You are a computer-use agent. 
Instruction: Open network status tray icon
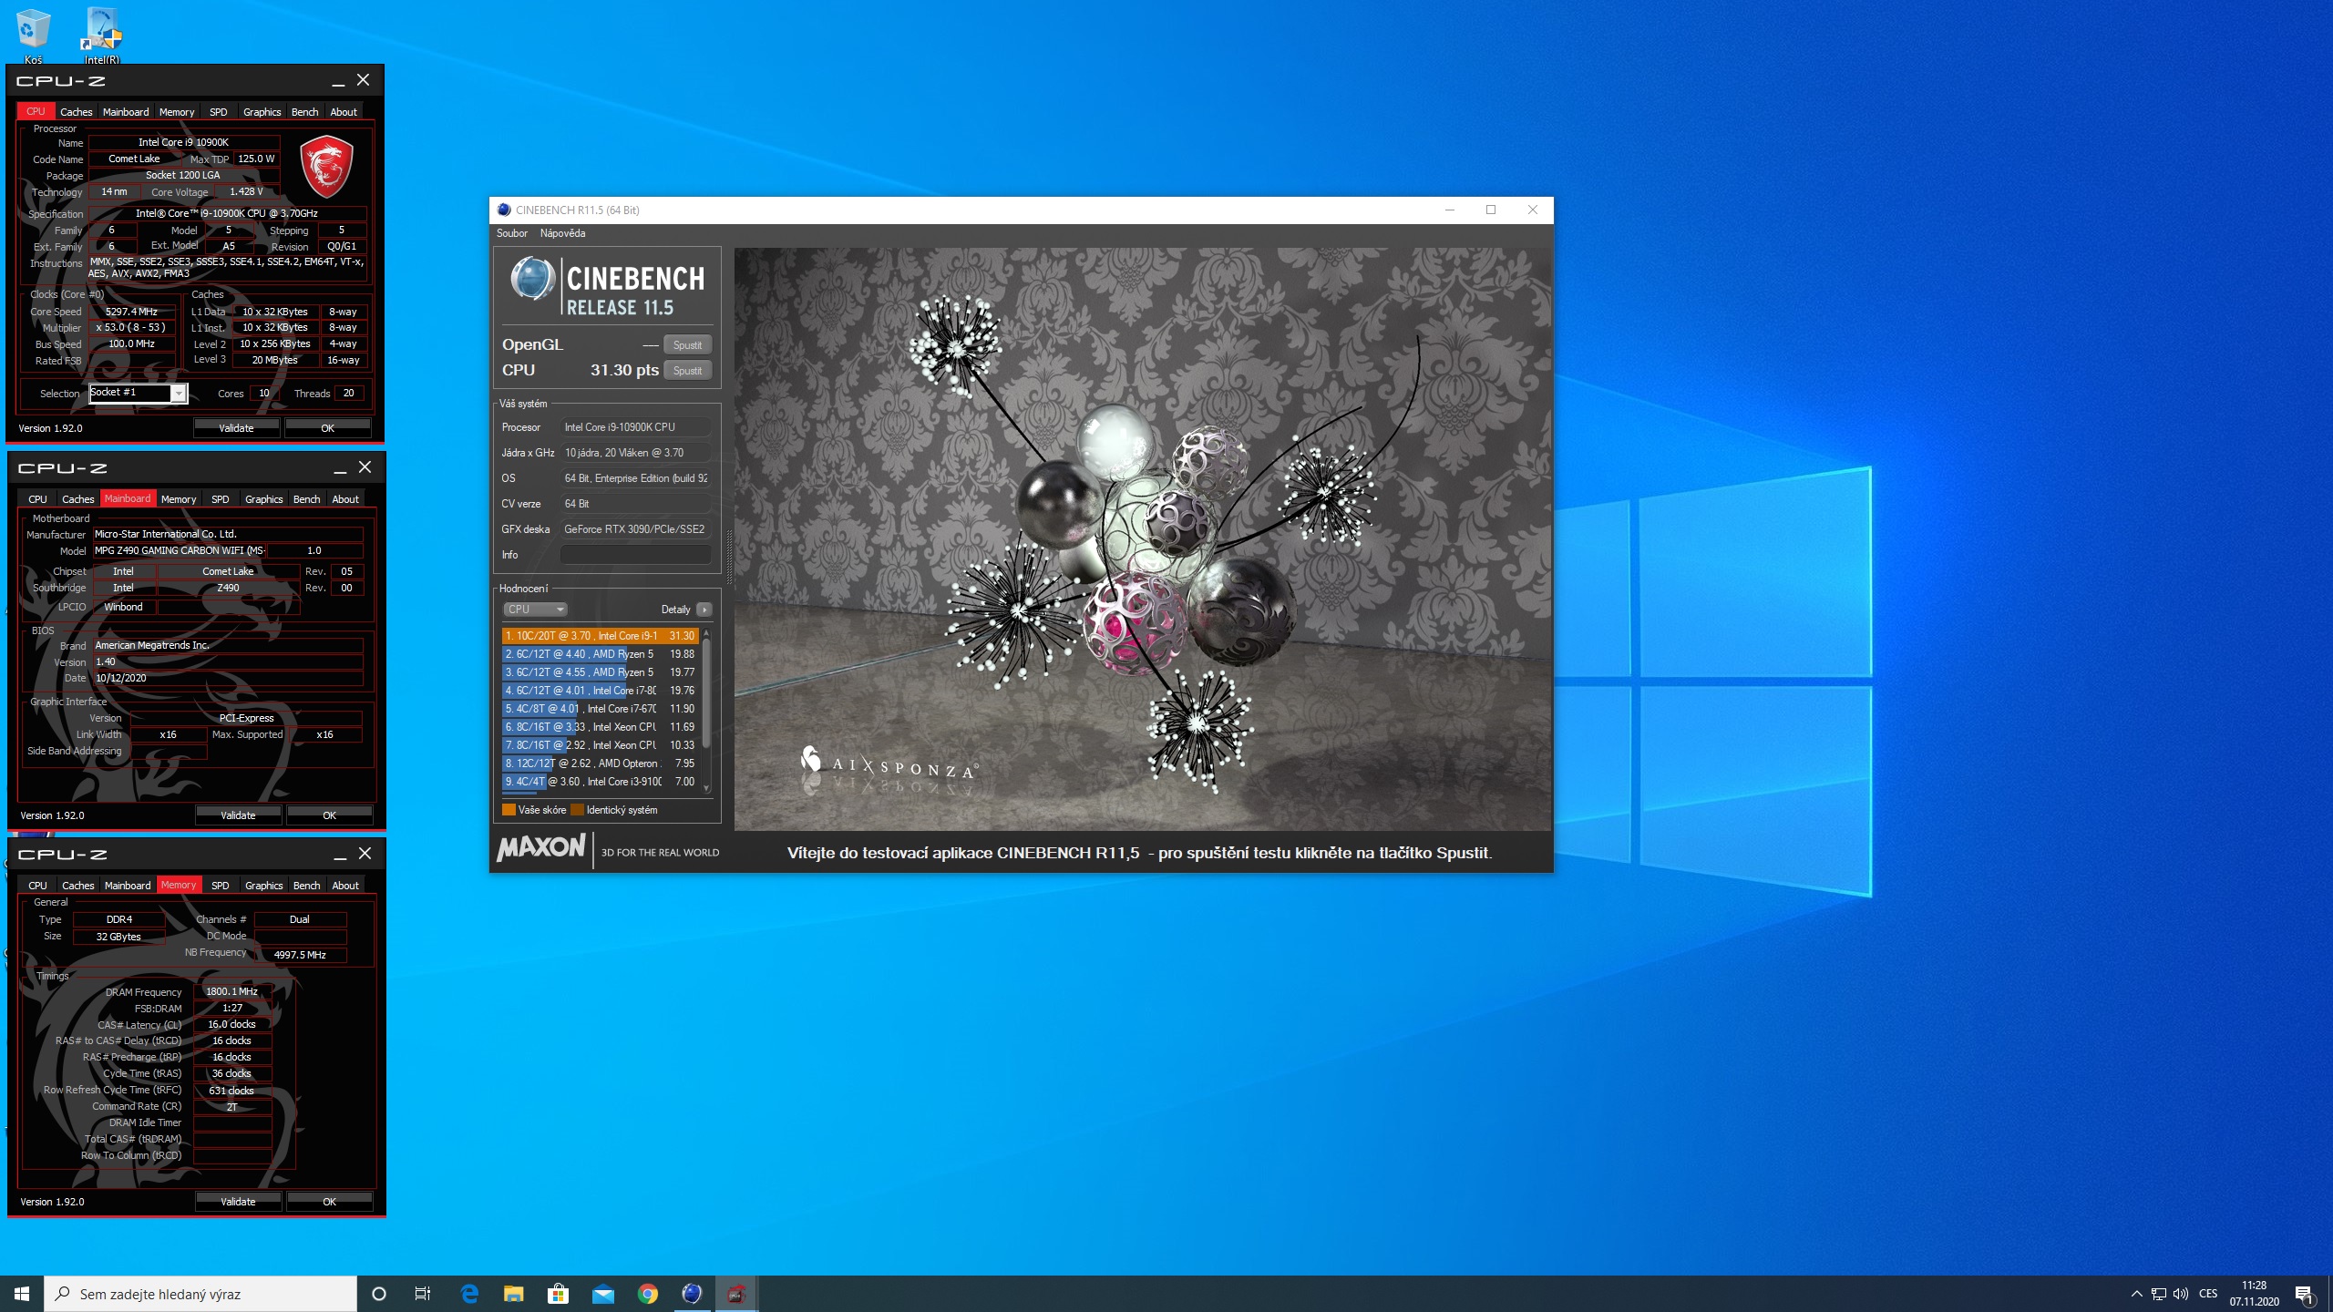(2158, 1294)
